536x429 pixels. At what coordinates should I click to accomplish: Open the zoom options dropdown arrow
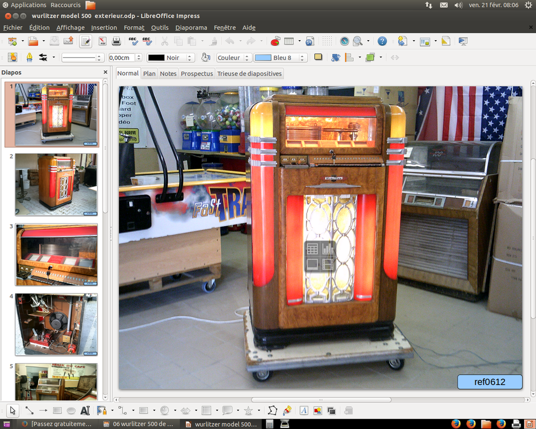pyautogui.click(x=368, y=41)
